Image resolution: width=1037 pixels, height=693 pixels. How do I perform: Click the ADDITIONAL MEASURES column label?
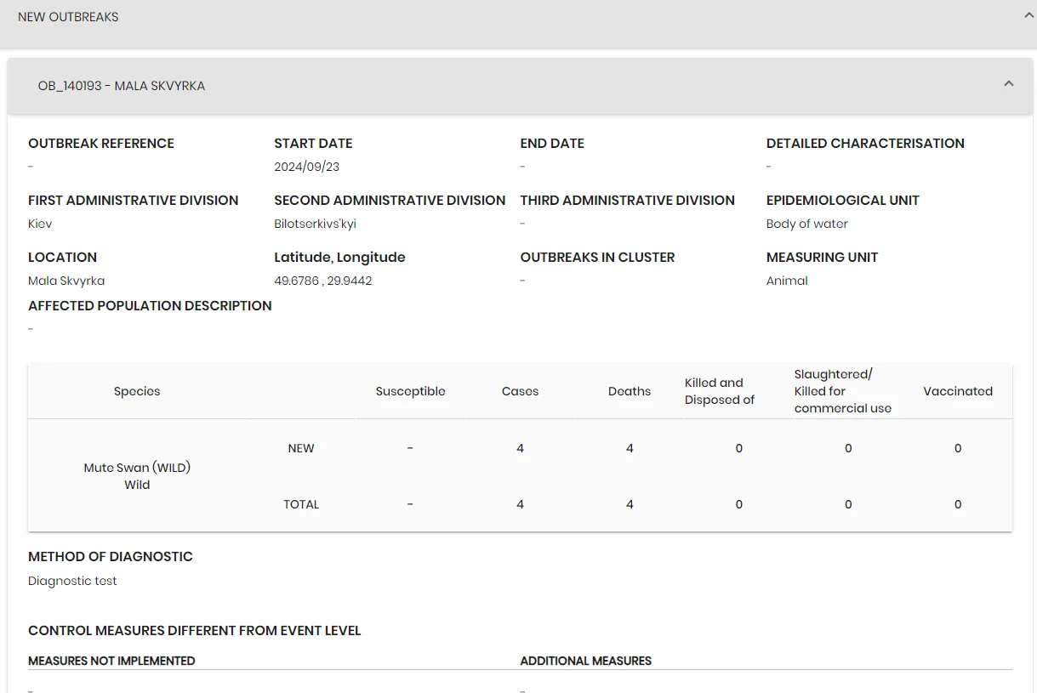click(586, 661)
